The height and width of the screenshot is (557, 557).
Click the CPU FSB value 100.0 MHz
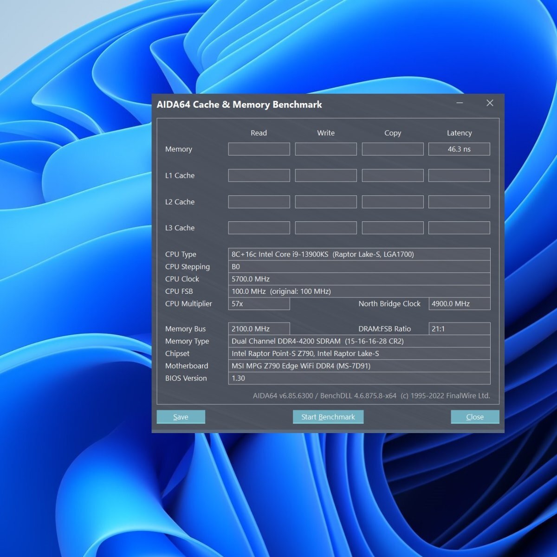tap(359, 291)
